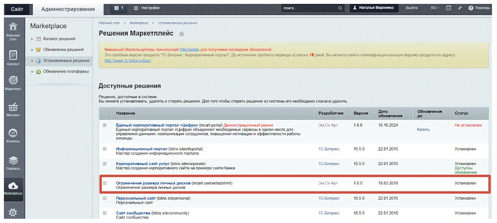Add page to favorites with star icon

click(x=182, y=34)
